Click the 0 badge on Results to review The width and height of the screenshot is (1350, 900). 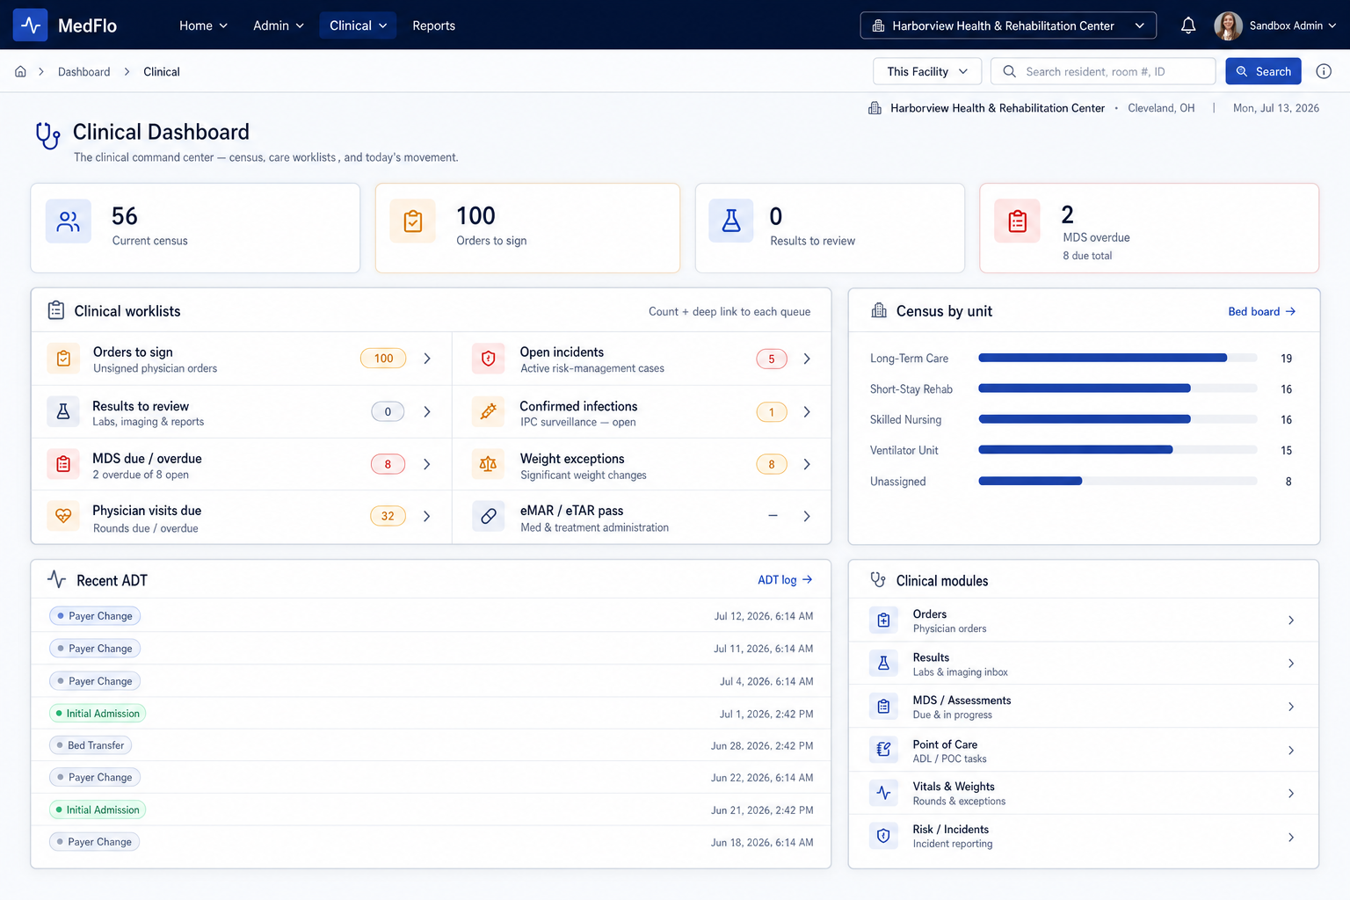point(388,411)
